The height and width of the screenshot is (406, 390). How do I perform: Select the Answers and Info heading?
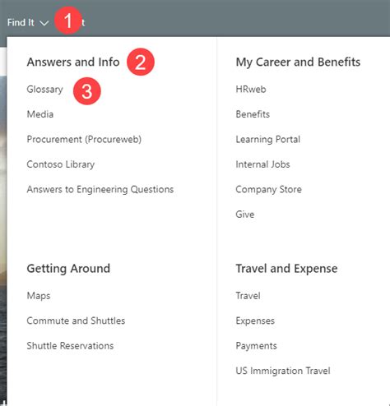pyautogui.click(x=73, y=62)
